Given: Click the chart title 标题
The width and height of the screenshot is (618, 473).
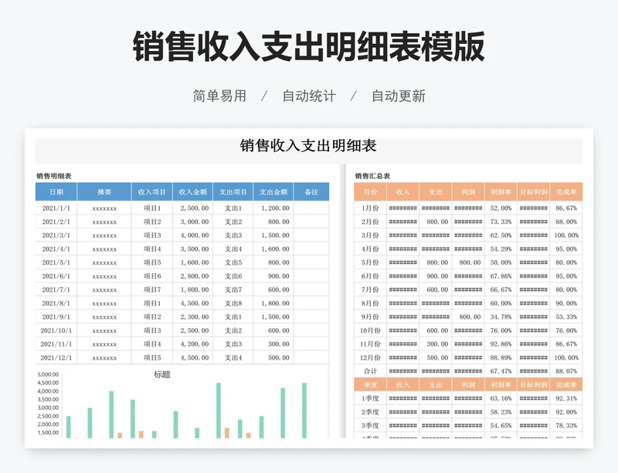Looking at the screenshot, I should [162, 375].
